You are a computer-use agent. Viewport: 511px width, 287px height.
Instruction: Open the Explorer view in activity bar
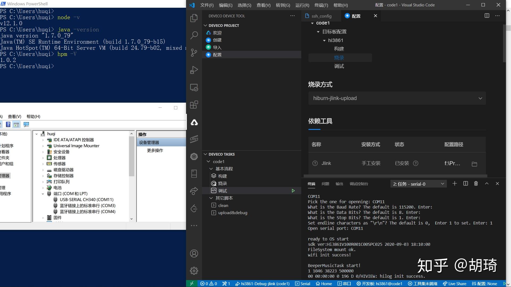pyautogui.click(x=194, y=18)
